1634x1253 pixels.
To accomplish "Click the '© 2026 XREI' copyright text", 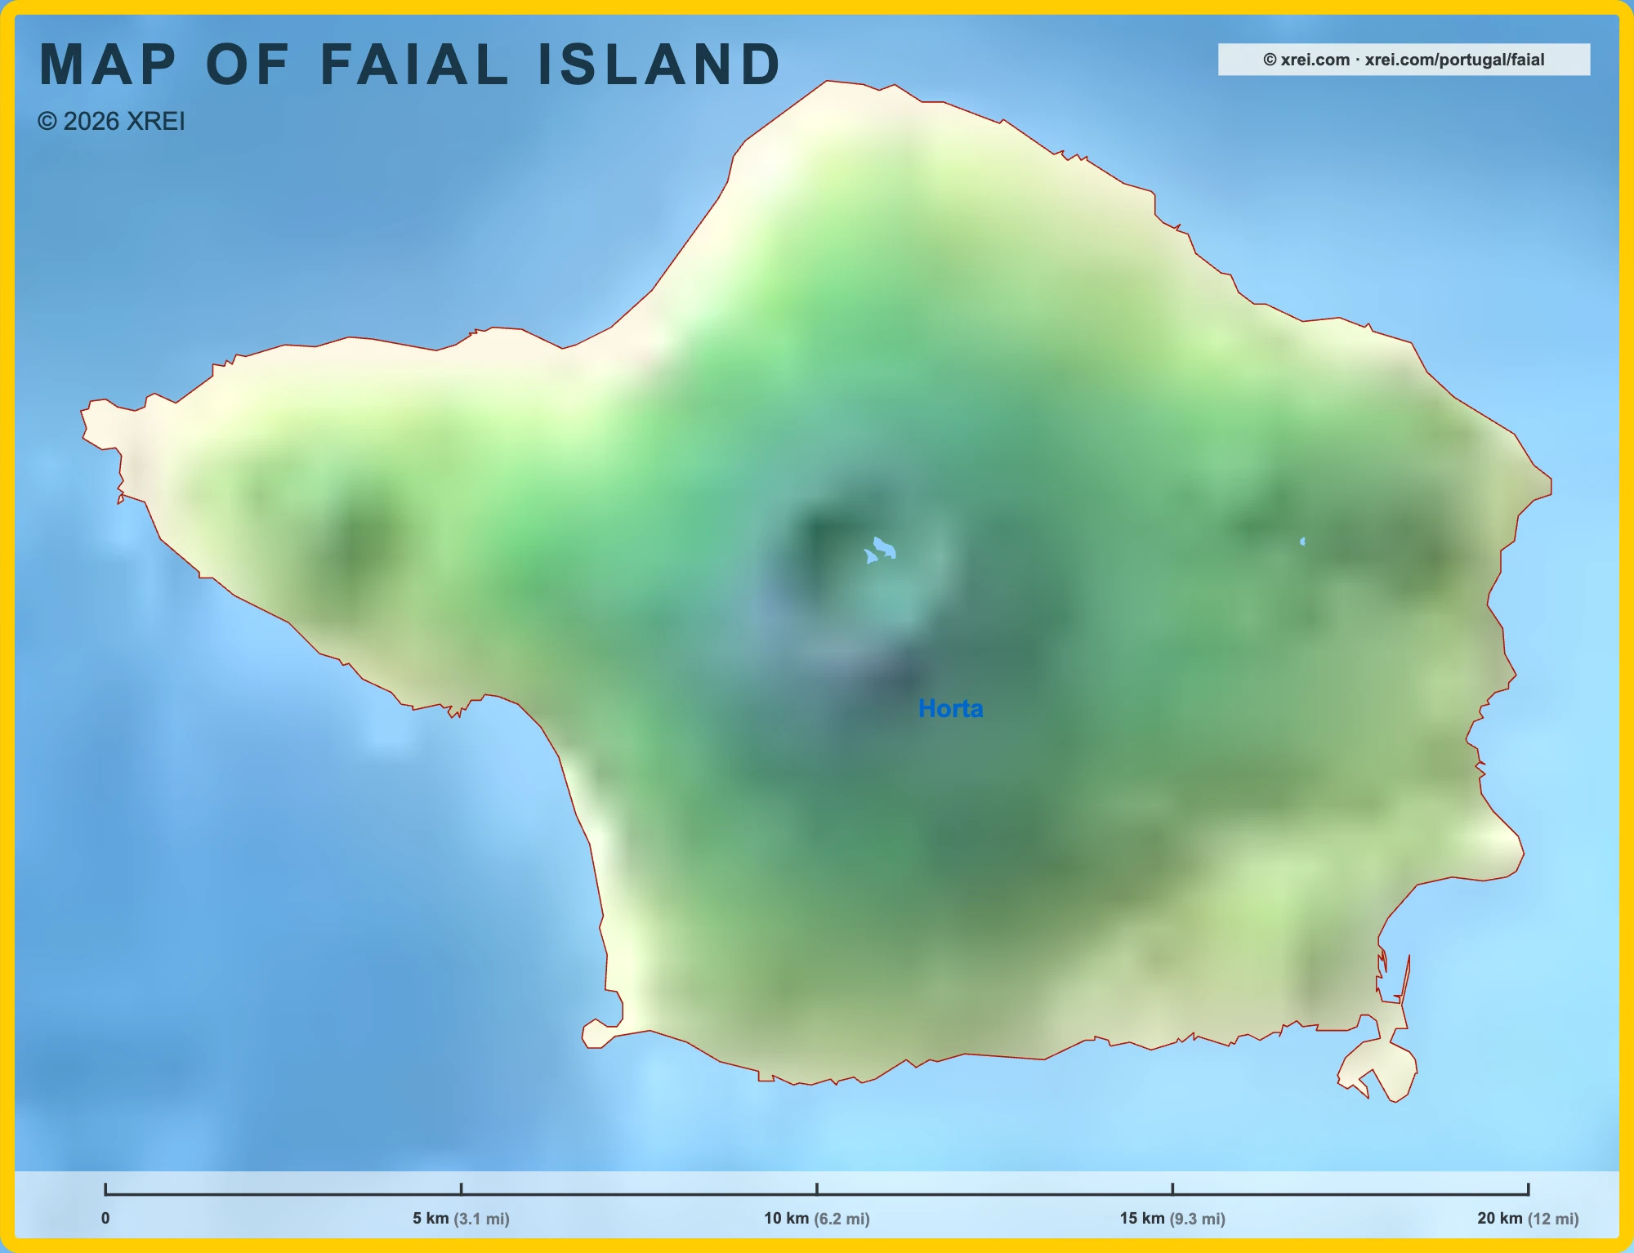I will point(111,121).
